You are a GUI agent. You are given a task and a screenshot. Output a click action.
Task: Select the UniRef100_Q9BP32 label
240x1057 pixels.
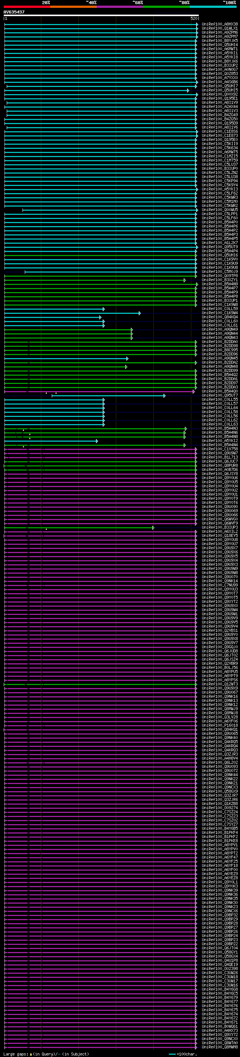(x=219, y=915)
